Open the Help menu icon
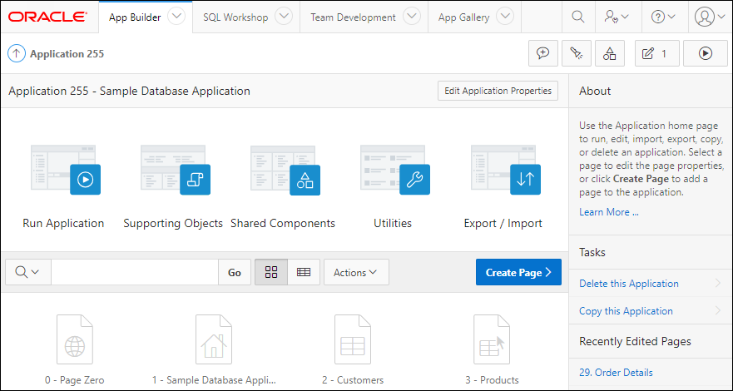This screenshot has width=733, height=391. (663, 17)
